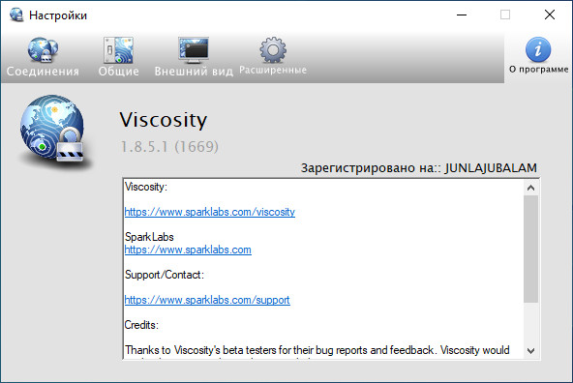Click the Credits: text
Screen dimensions: 573x383
(141, 325)
